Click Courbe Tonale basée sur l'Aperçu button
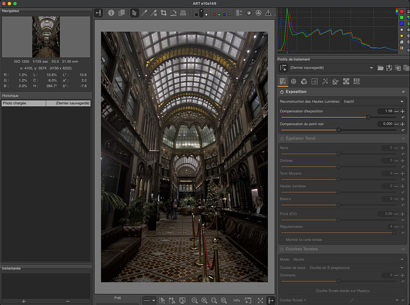 coord(342,290)
